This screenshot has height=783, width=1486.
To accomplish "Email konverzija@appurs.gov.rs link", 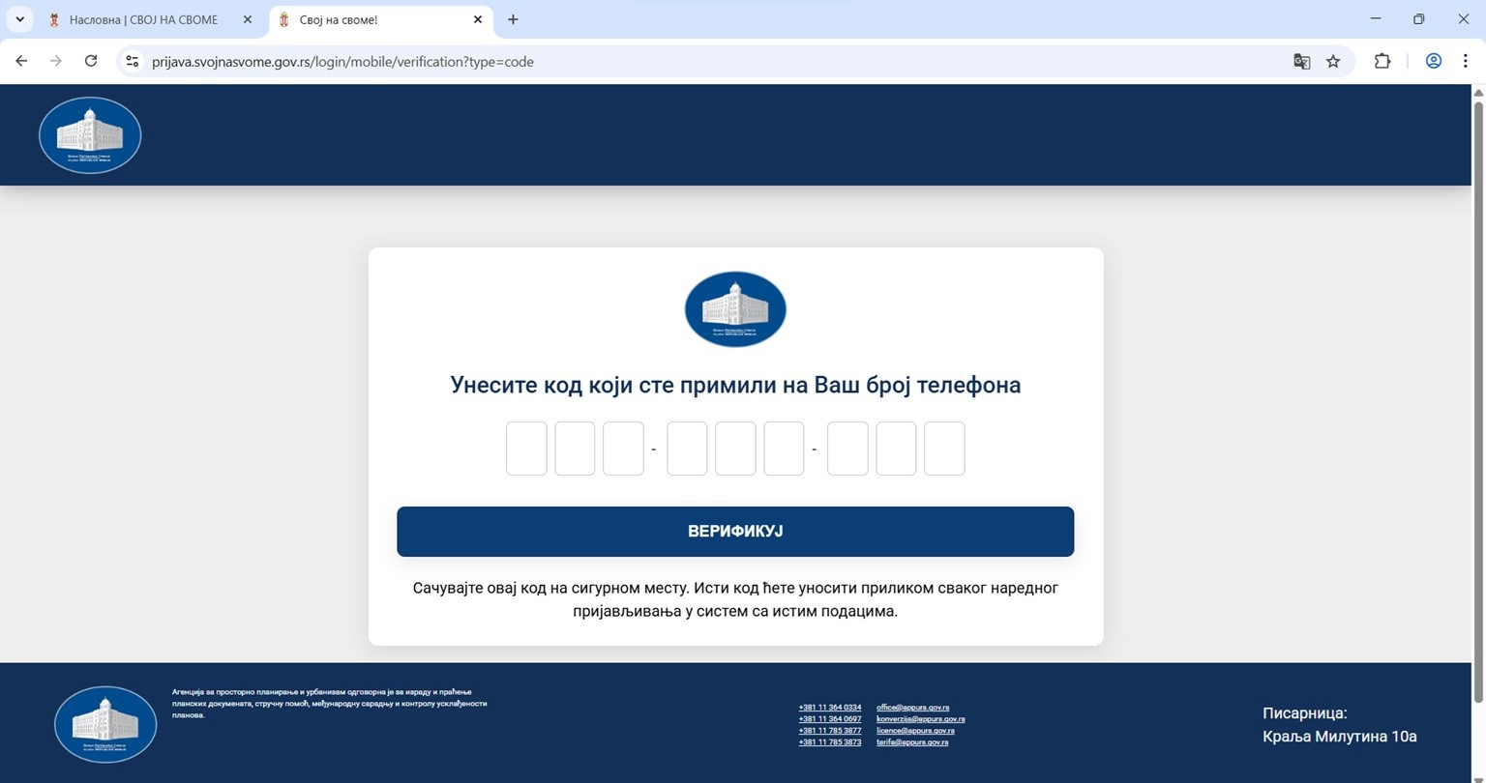I will click(920, 719).
